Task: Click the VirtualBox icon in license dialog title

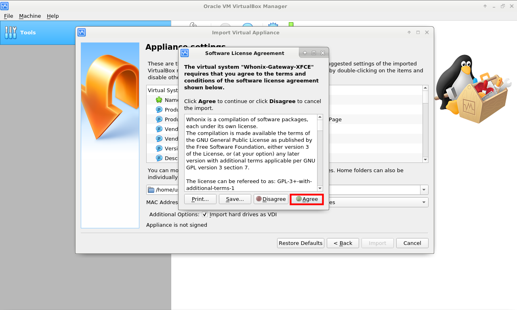Action: [x=185, y=53]
